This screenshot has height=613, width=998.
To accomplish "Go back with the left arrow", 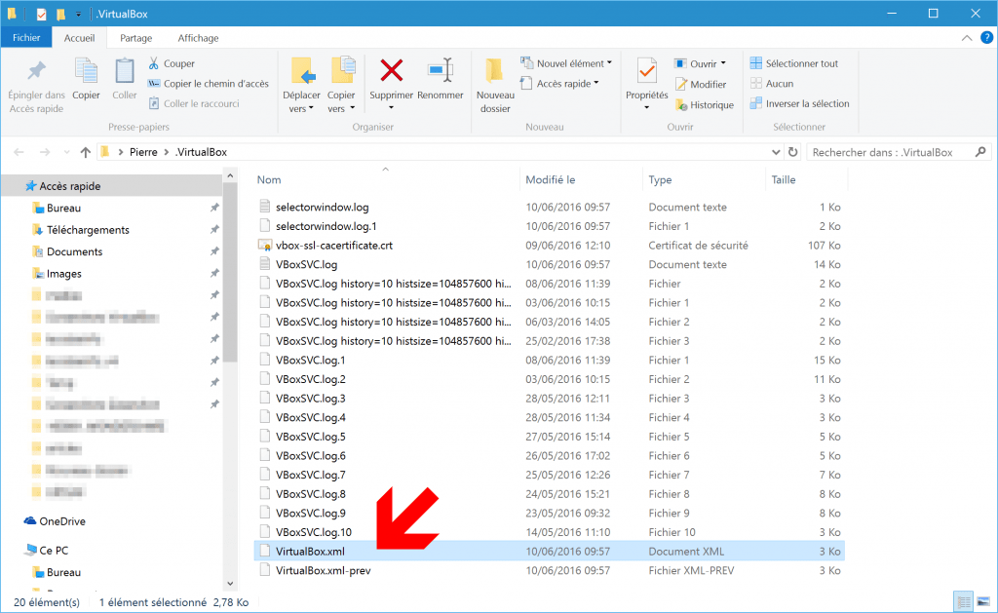I will (x=19, y=152).
